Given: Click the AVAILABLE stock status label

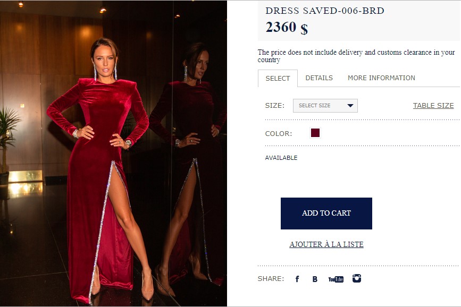Looking at the screenshot, I should (x=281, y=158).
